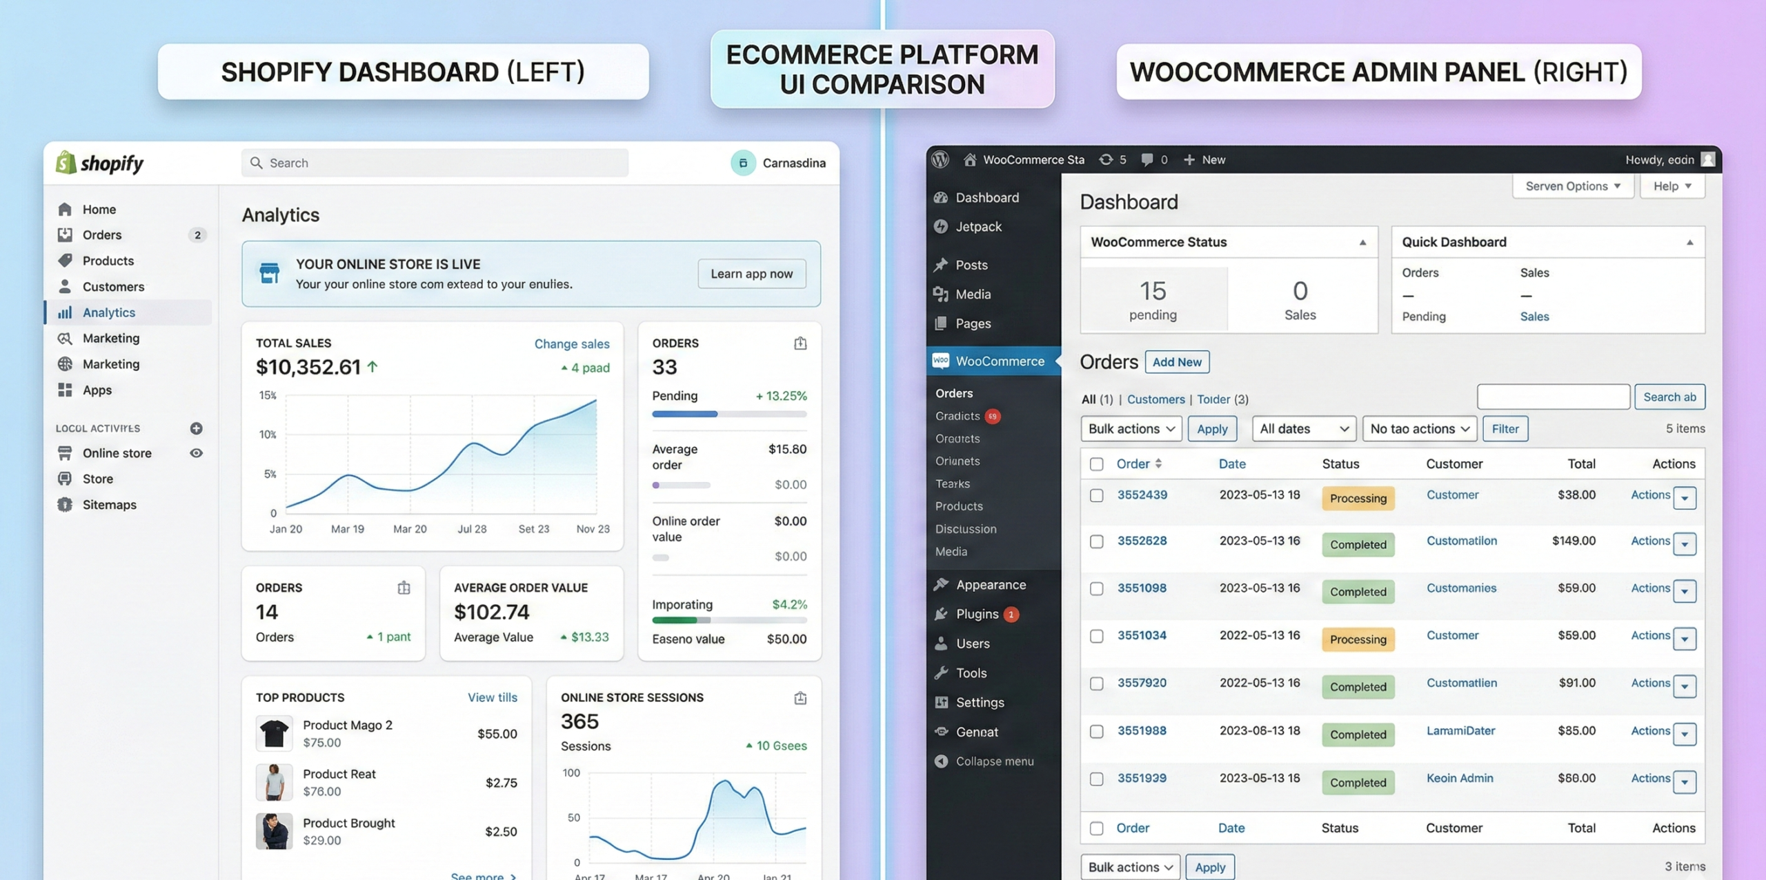This screenshot has height=880, width=1766.
Task: Toggle Online store eye visibility icon
Action: (x=196, y=453)
